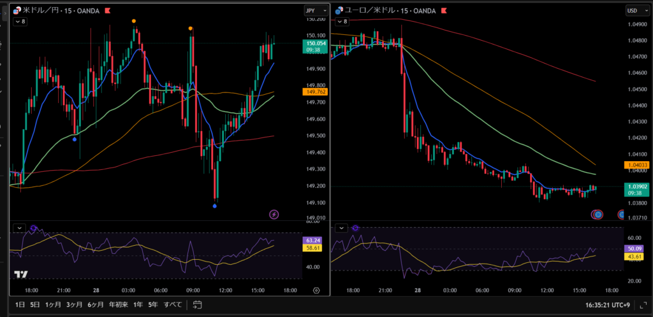Image resolution: width=653 pixels, height=317 pixels.
Task: Click the US/Japan flag symbol icon
Action: [x=17, y=11]
